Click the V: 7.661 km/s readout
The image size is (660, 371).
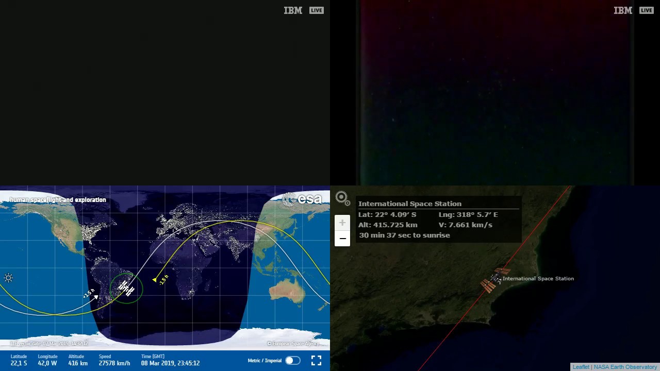coord(466,225)
